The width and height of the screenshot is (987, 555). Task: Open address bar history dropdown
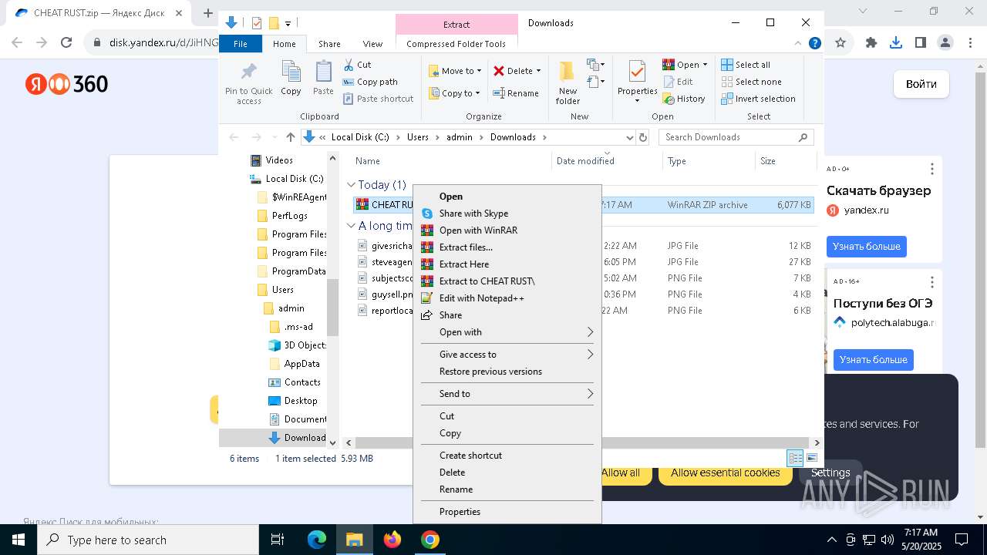629,137
